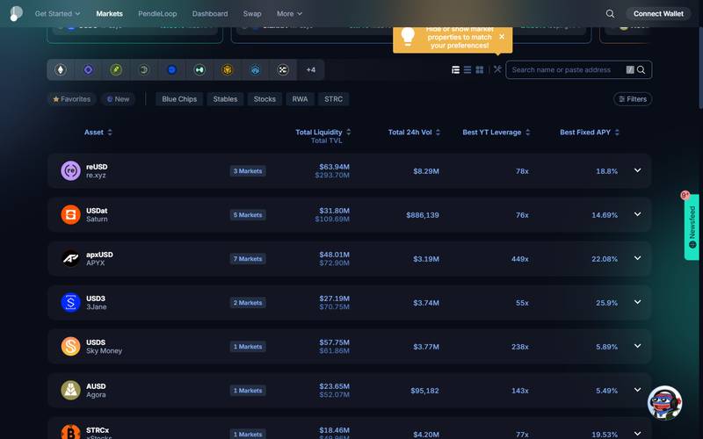The width and height of the screenshot is (703, 439).
Task: Click the AUSD Agora asset icon
Action: click(70, 390)
